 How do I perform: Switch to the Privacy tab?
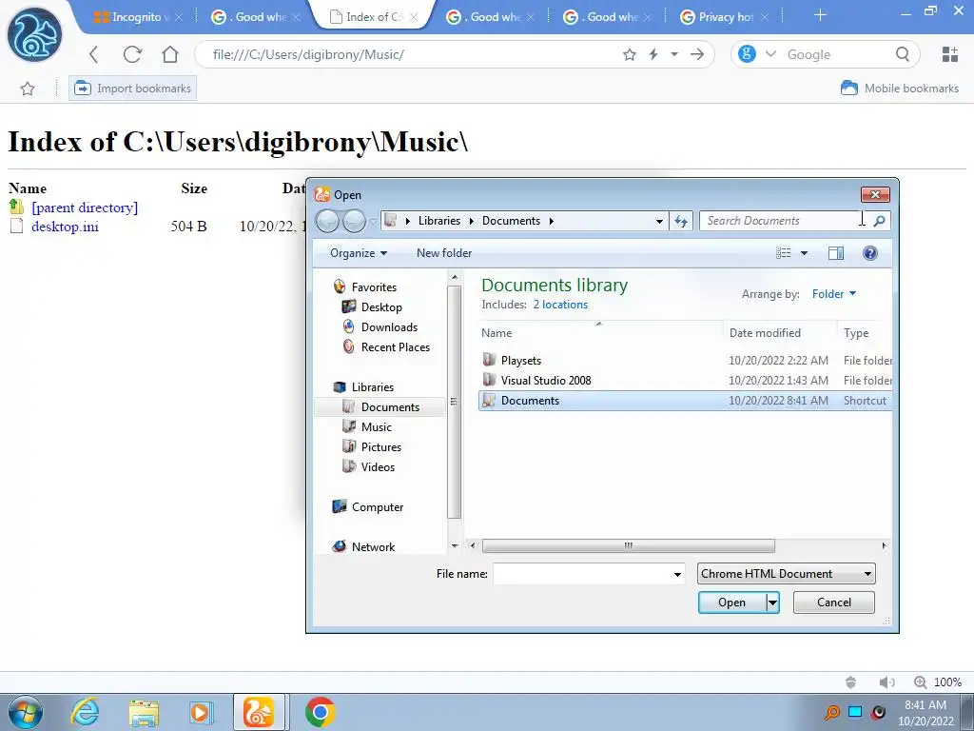(x=724, y=17)
